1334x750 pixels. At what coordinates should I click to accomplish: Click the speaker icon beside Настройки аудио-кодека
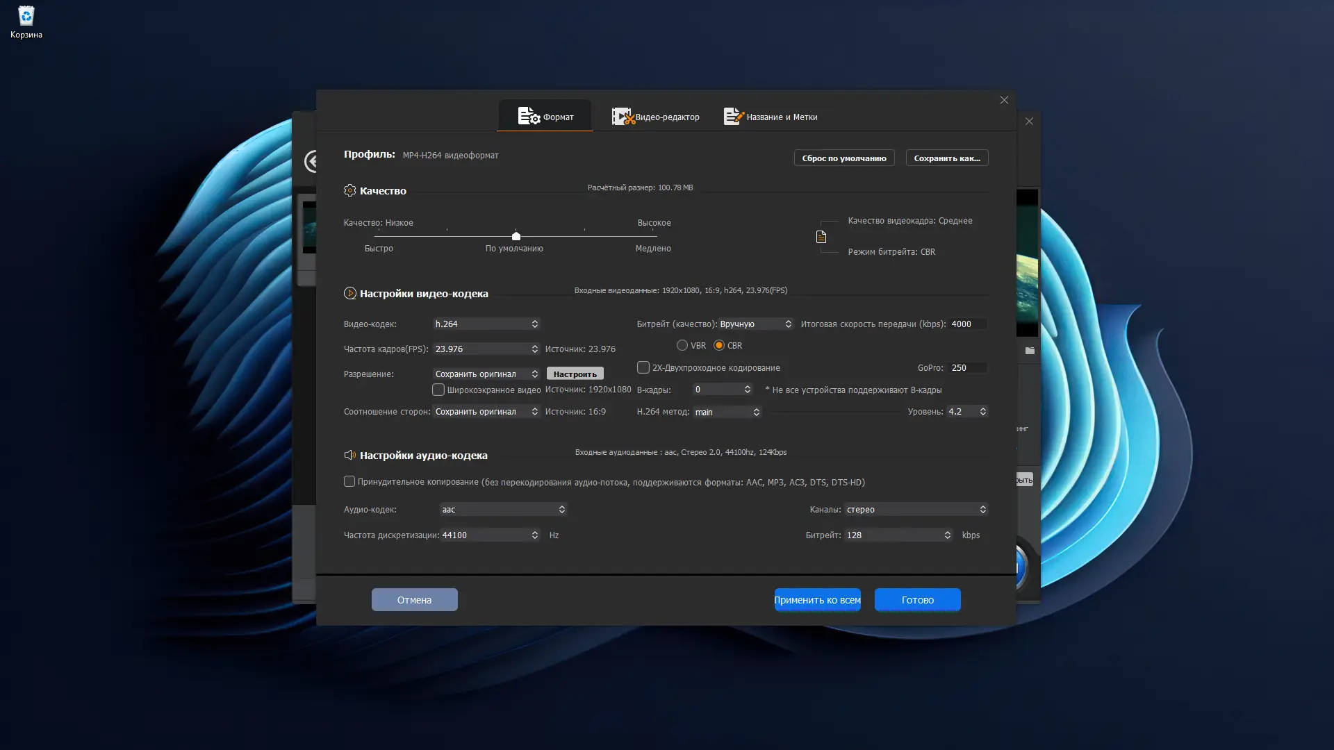click(350, 455)
